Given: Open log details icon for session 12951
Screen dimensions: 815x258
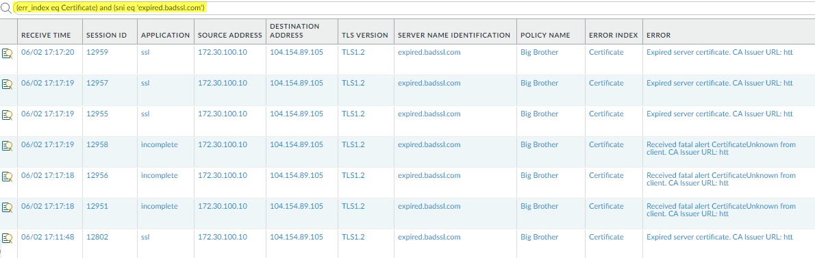Looking at the screenshot, I should [x=8, y=207].
